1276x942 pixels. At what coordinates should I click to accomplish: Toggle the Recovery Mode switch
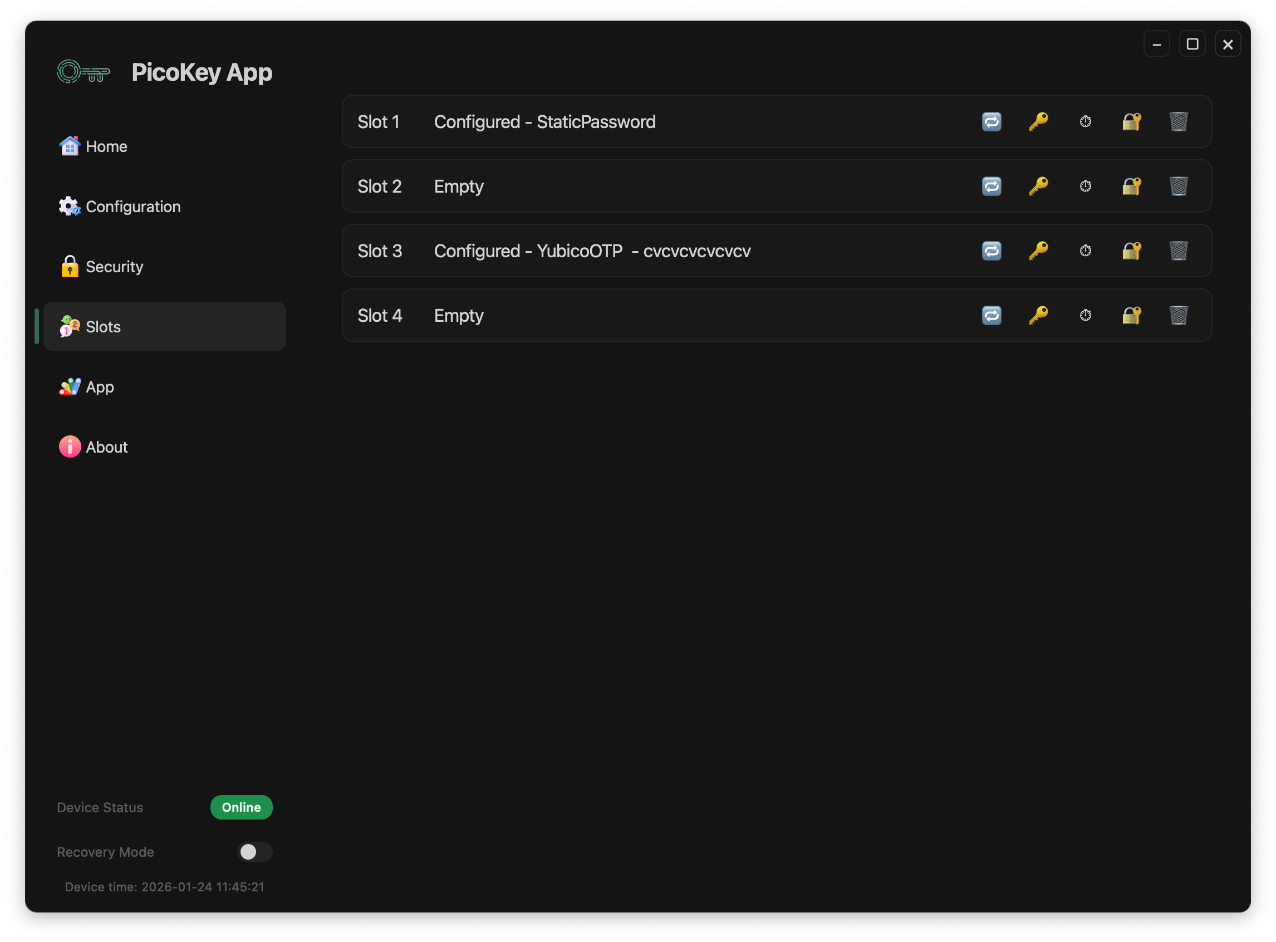tap(254, 852)
